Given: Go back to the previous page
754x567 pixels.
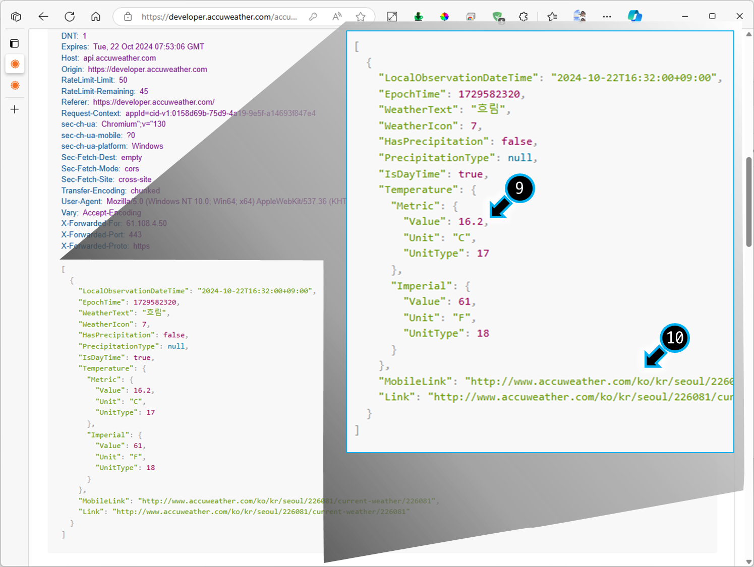Looking at the screenshot, I should [43, 17].
